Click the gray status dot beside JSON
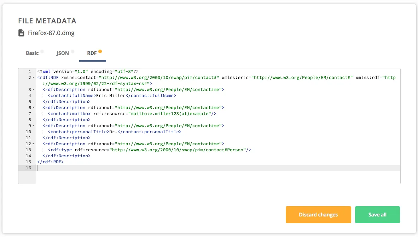This screenshot has height=237, width=418. 72,51
